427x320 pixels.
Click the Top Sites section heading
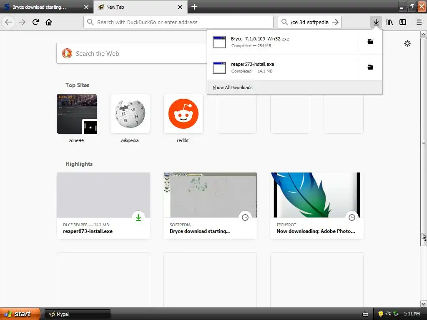tap(77, 85)
